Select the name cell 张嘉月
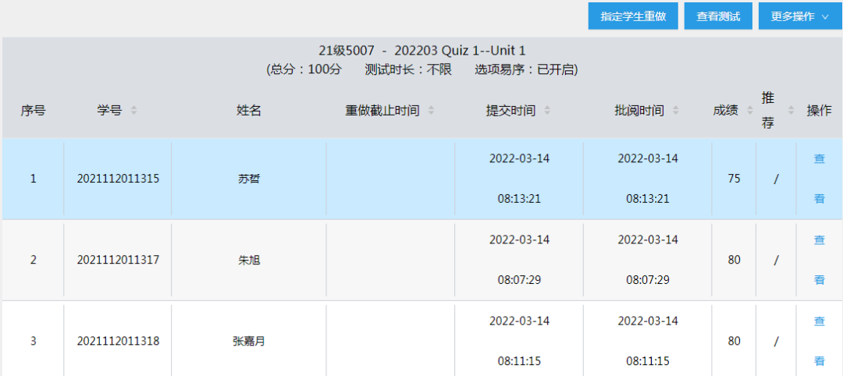 pyautogui.click(x=249, y=342)
